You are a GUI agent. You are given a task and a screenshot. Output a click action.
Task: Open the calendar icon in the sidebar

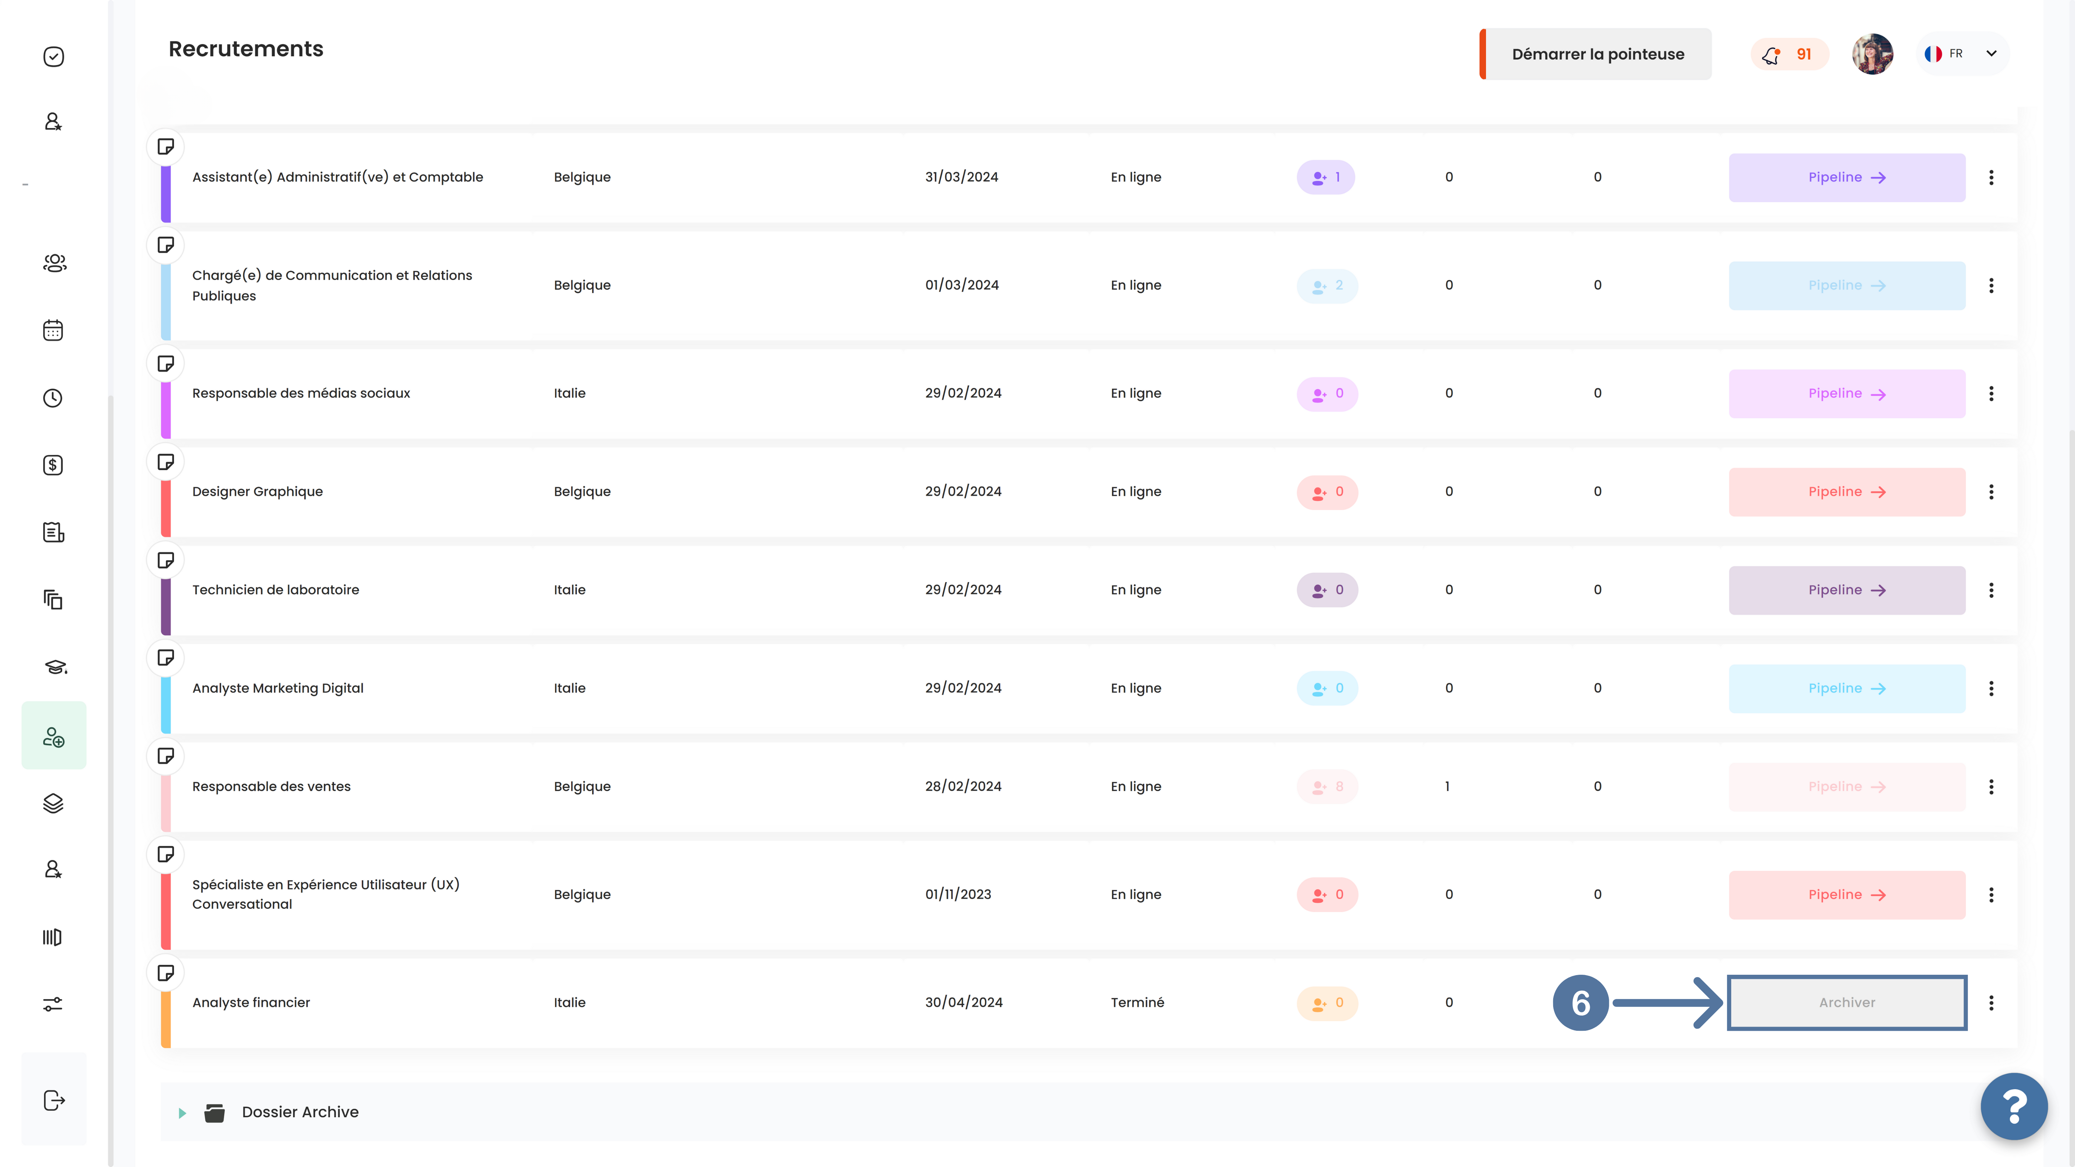pos(53,330)
